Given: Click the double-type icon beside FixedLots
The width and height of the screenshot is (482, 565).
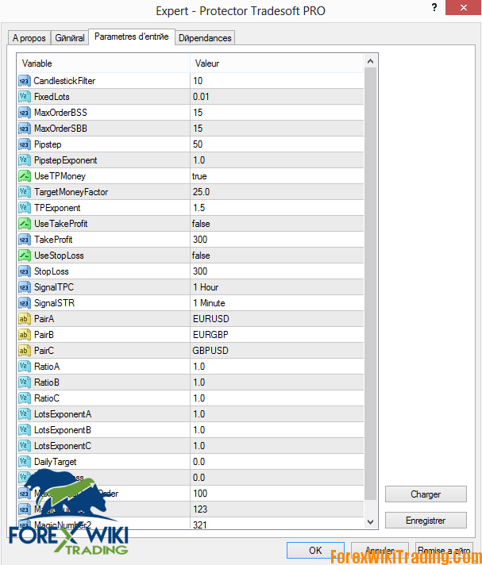Looking at the screenshot, I should point(24,97).
